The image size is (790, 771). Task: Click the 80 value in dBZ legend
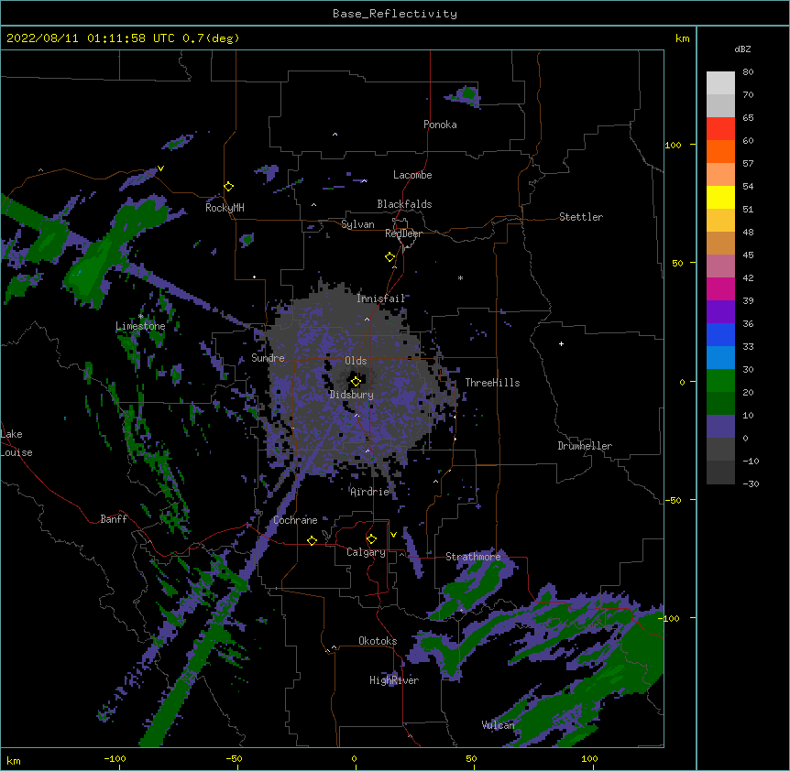tap(748, 72)
